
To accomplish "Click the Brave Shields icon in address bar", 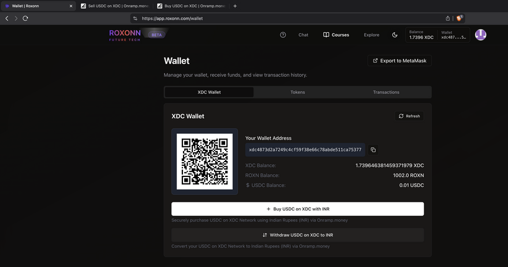I will (x=459, y=18).
